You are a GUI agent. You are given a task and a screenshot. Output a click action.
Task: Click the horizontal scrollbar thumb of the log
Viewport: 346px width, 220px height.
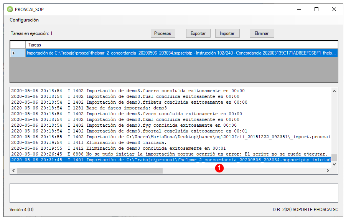pos(90,170)
